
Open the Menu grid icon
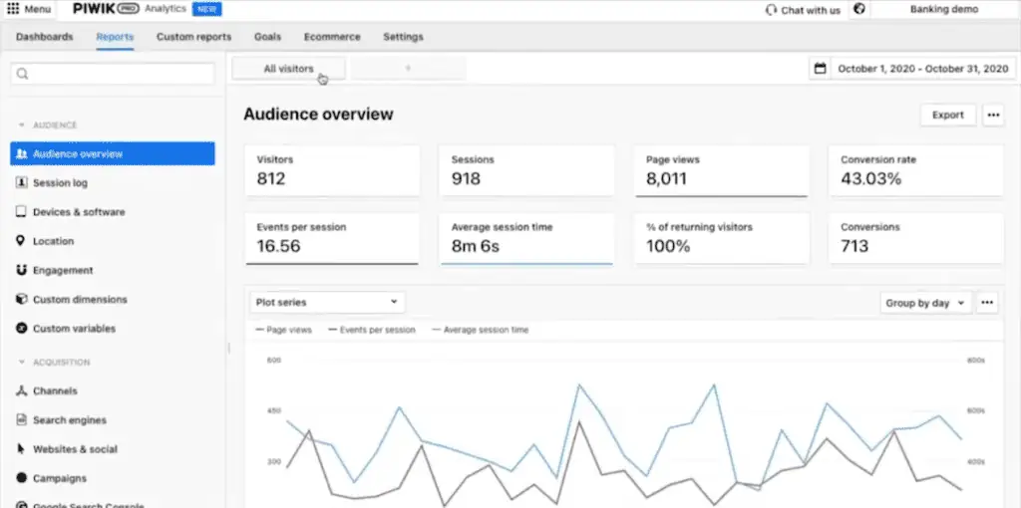(x=12, y=10)
